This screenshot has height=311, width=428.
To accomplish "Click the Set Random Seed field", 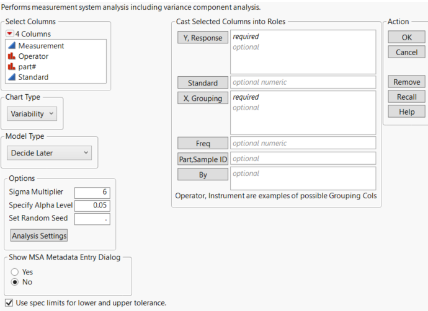I will point(92,219).
